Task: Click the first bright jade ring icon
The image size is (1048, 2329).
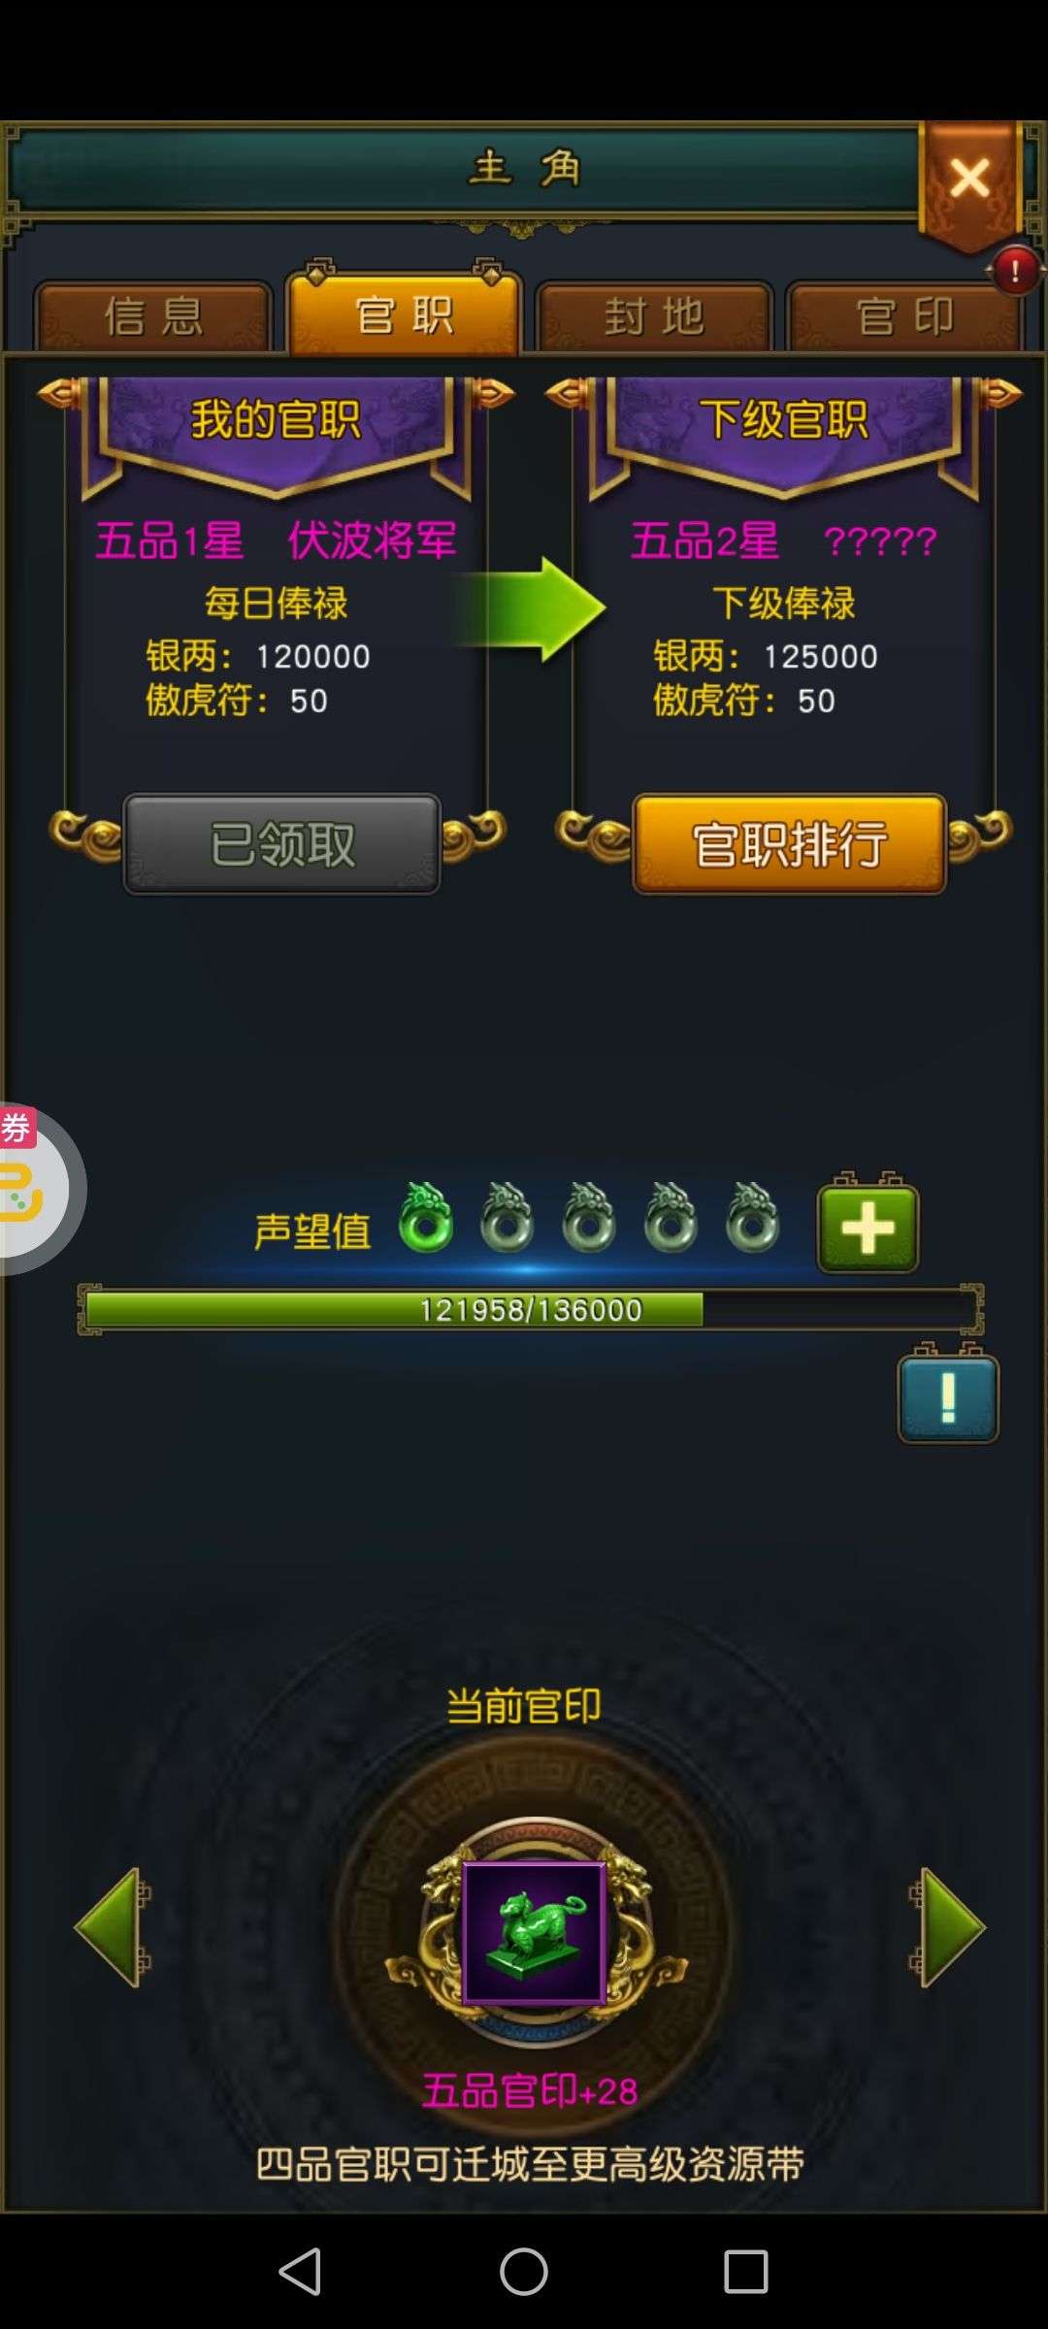Action: pos(426,1217)
